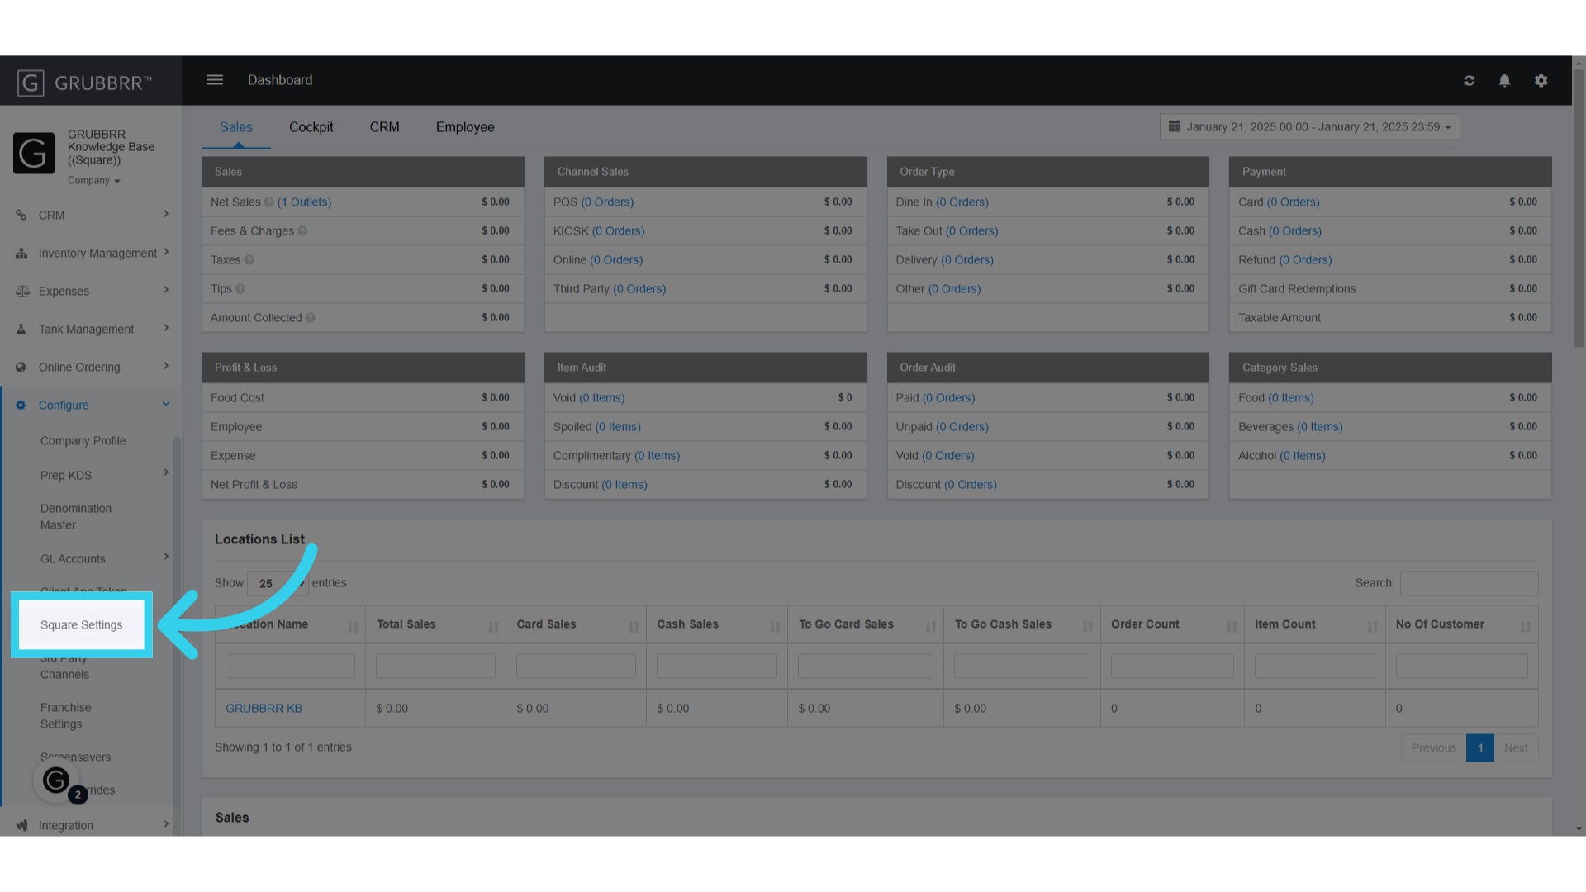Expand the Expenses menu

166,290
